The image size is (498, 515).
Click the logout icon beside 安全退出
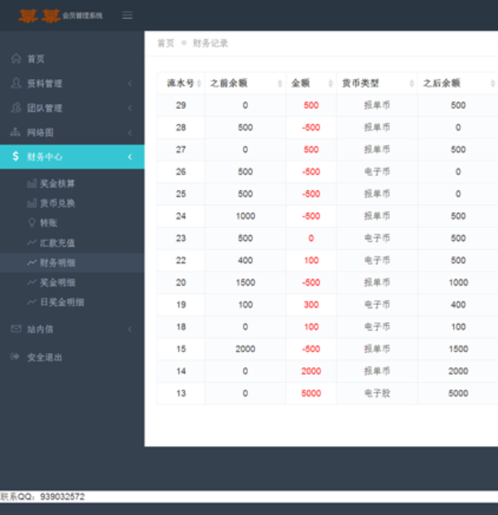click(x=15, y=356)
